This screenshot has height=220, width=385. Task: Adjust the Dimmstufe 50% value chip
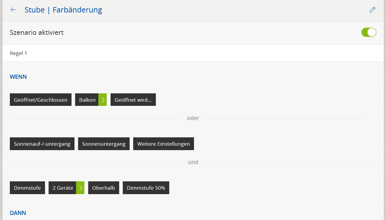click(x=146, y=188)
